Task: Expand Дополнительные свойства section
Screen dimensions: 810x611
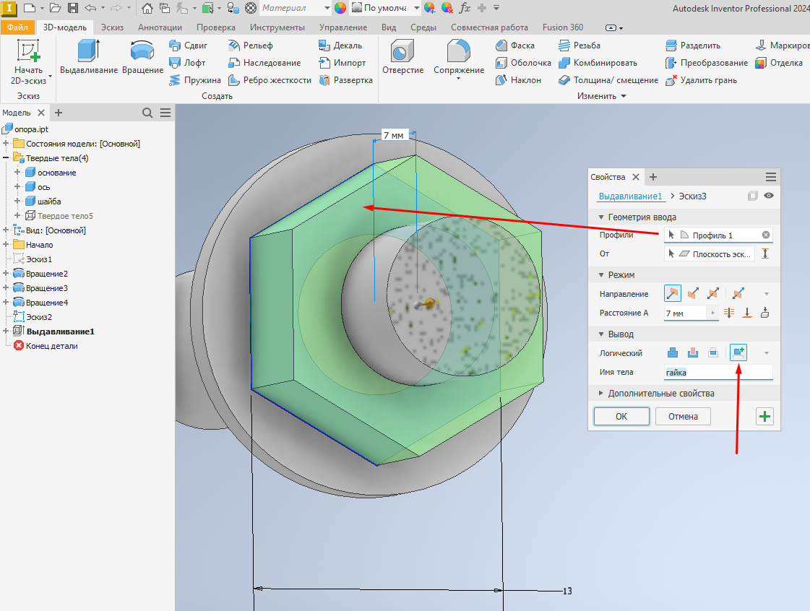Action: [601, 393]
